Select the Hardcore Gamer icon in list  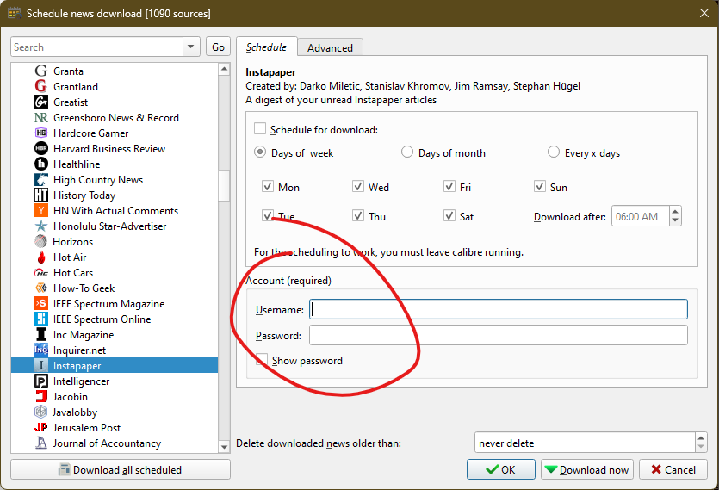pyautogui.click(x=40, y=133)
